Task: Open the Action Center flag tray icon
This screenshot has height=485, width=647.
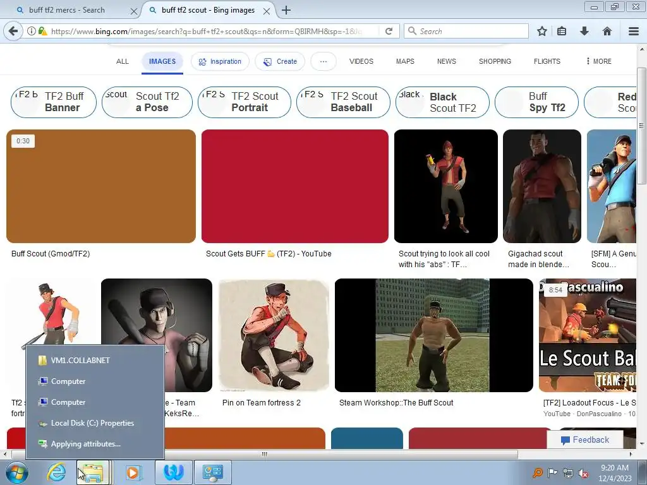Action: [552, 473]
